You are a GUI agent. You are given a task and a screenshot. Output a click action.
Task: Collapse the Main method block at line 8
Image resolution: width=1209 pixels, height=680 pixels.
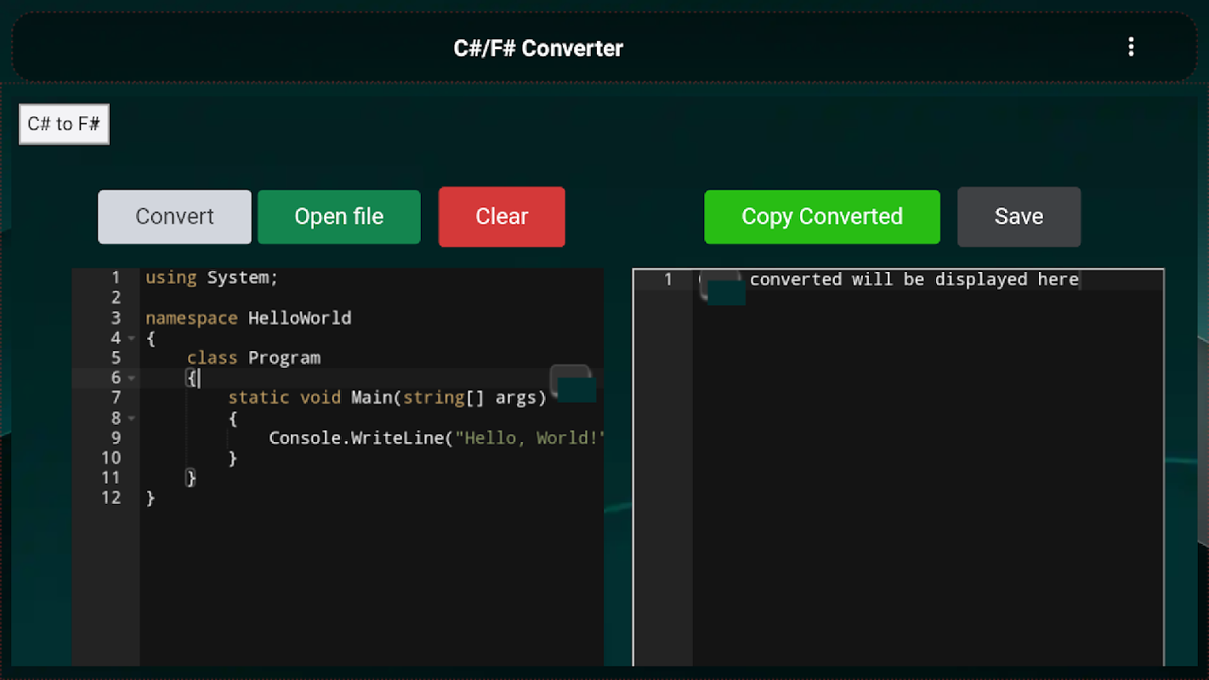click(132, 418)
